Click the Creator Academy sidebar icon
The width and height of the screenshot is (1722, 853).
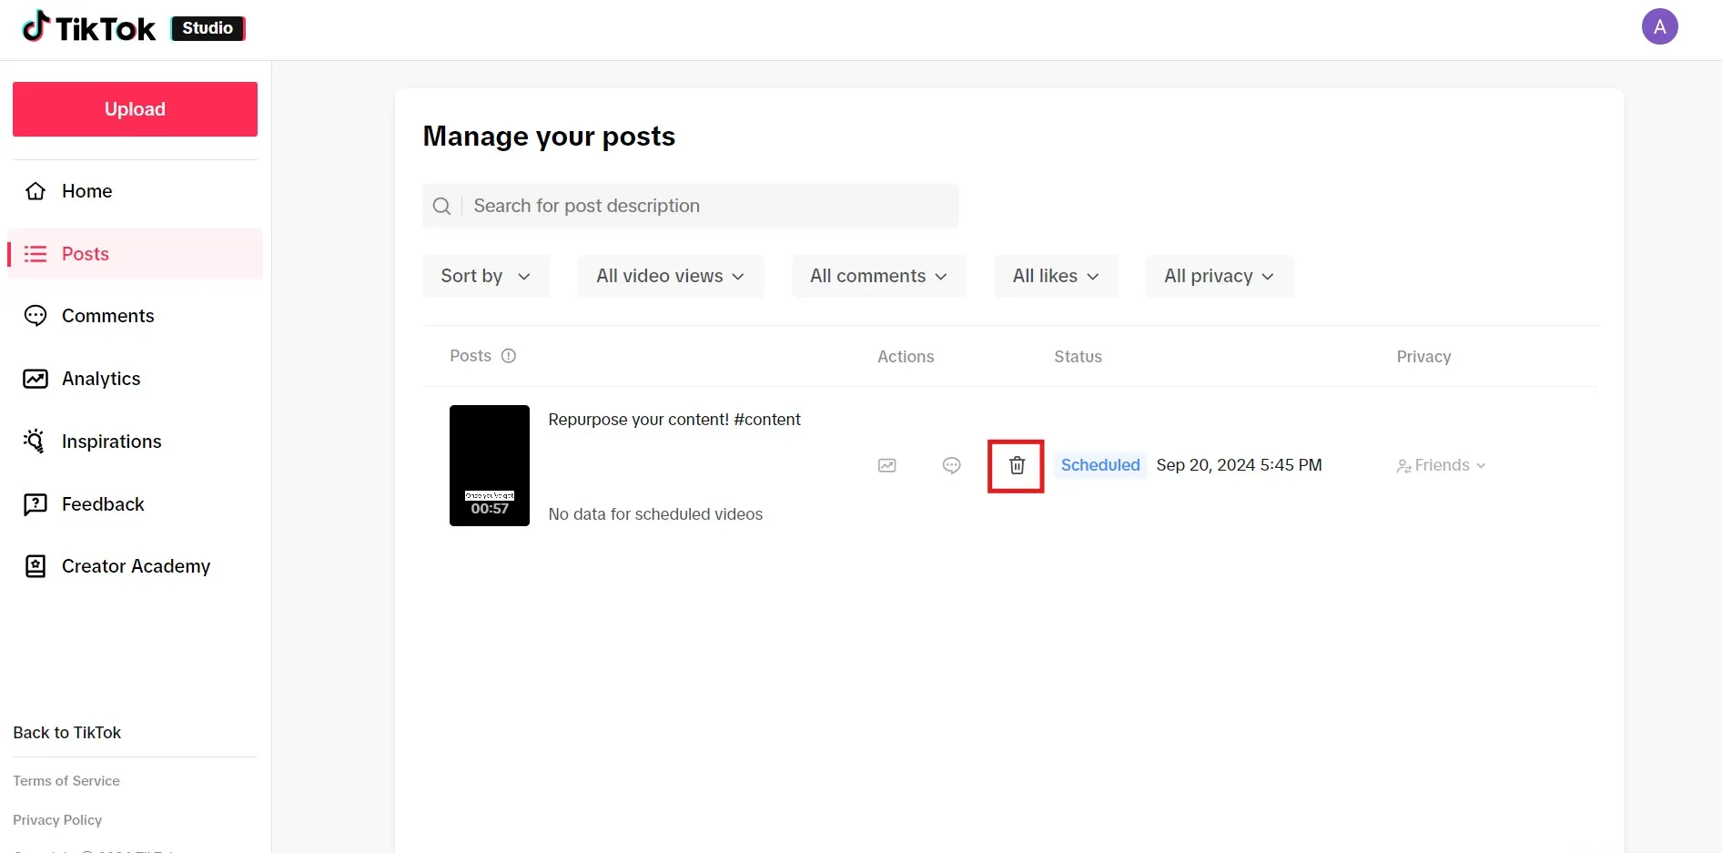(35, 565)
